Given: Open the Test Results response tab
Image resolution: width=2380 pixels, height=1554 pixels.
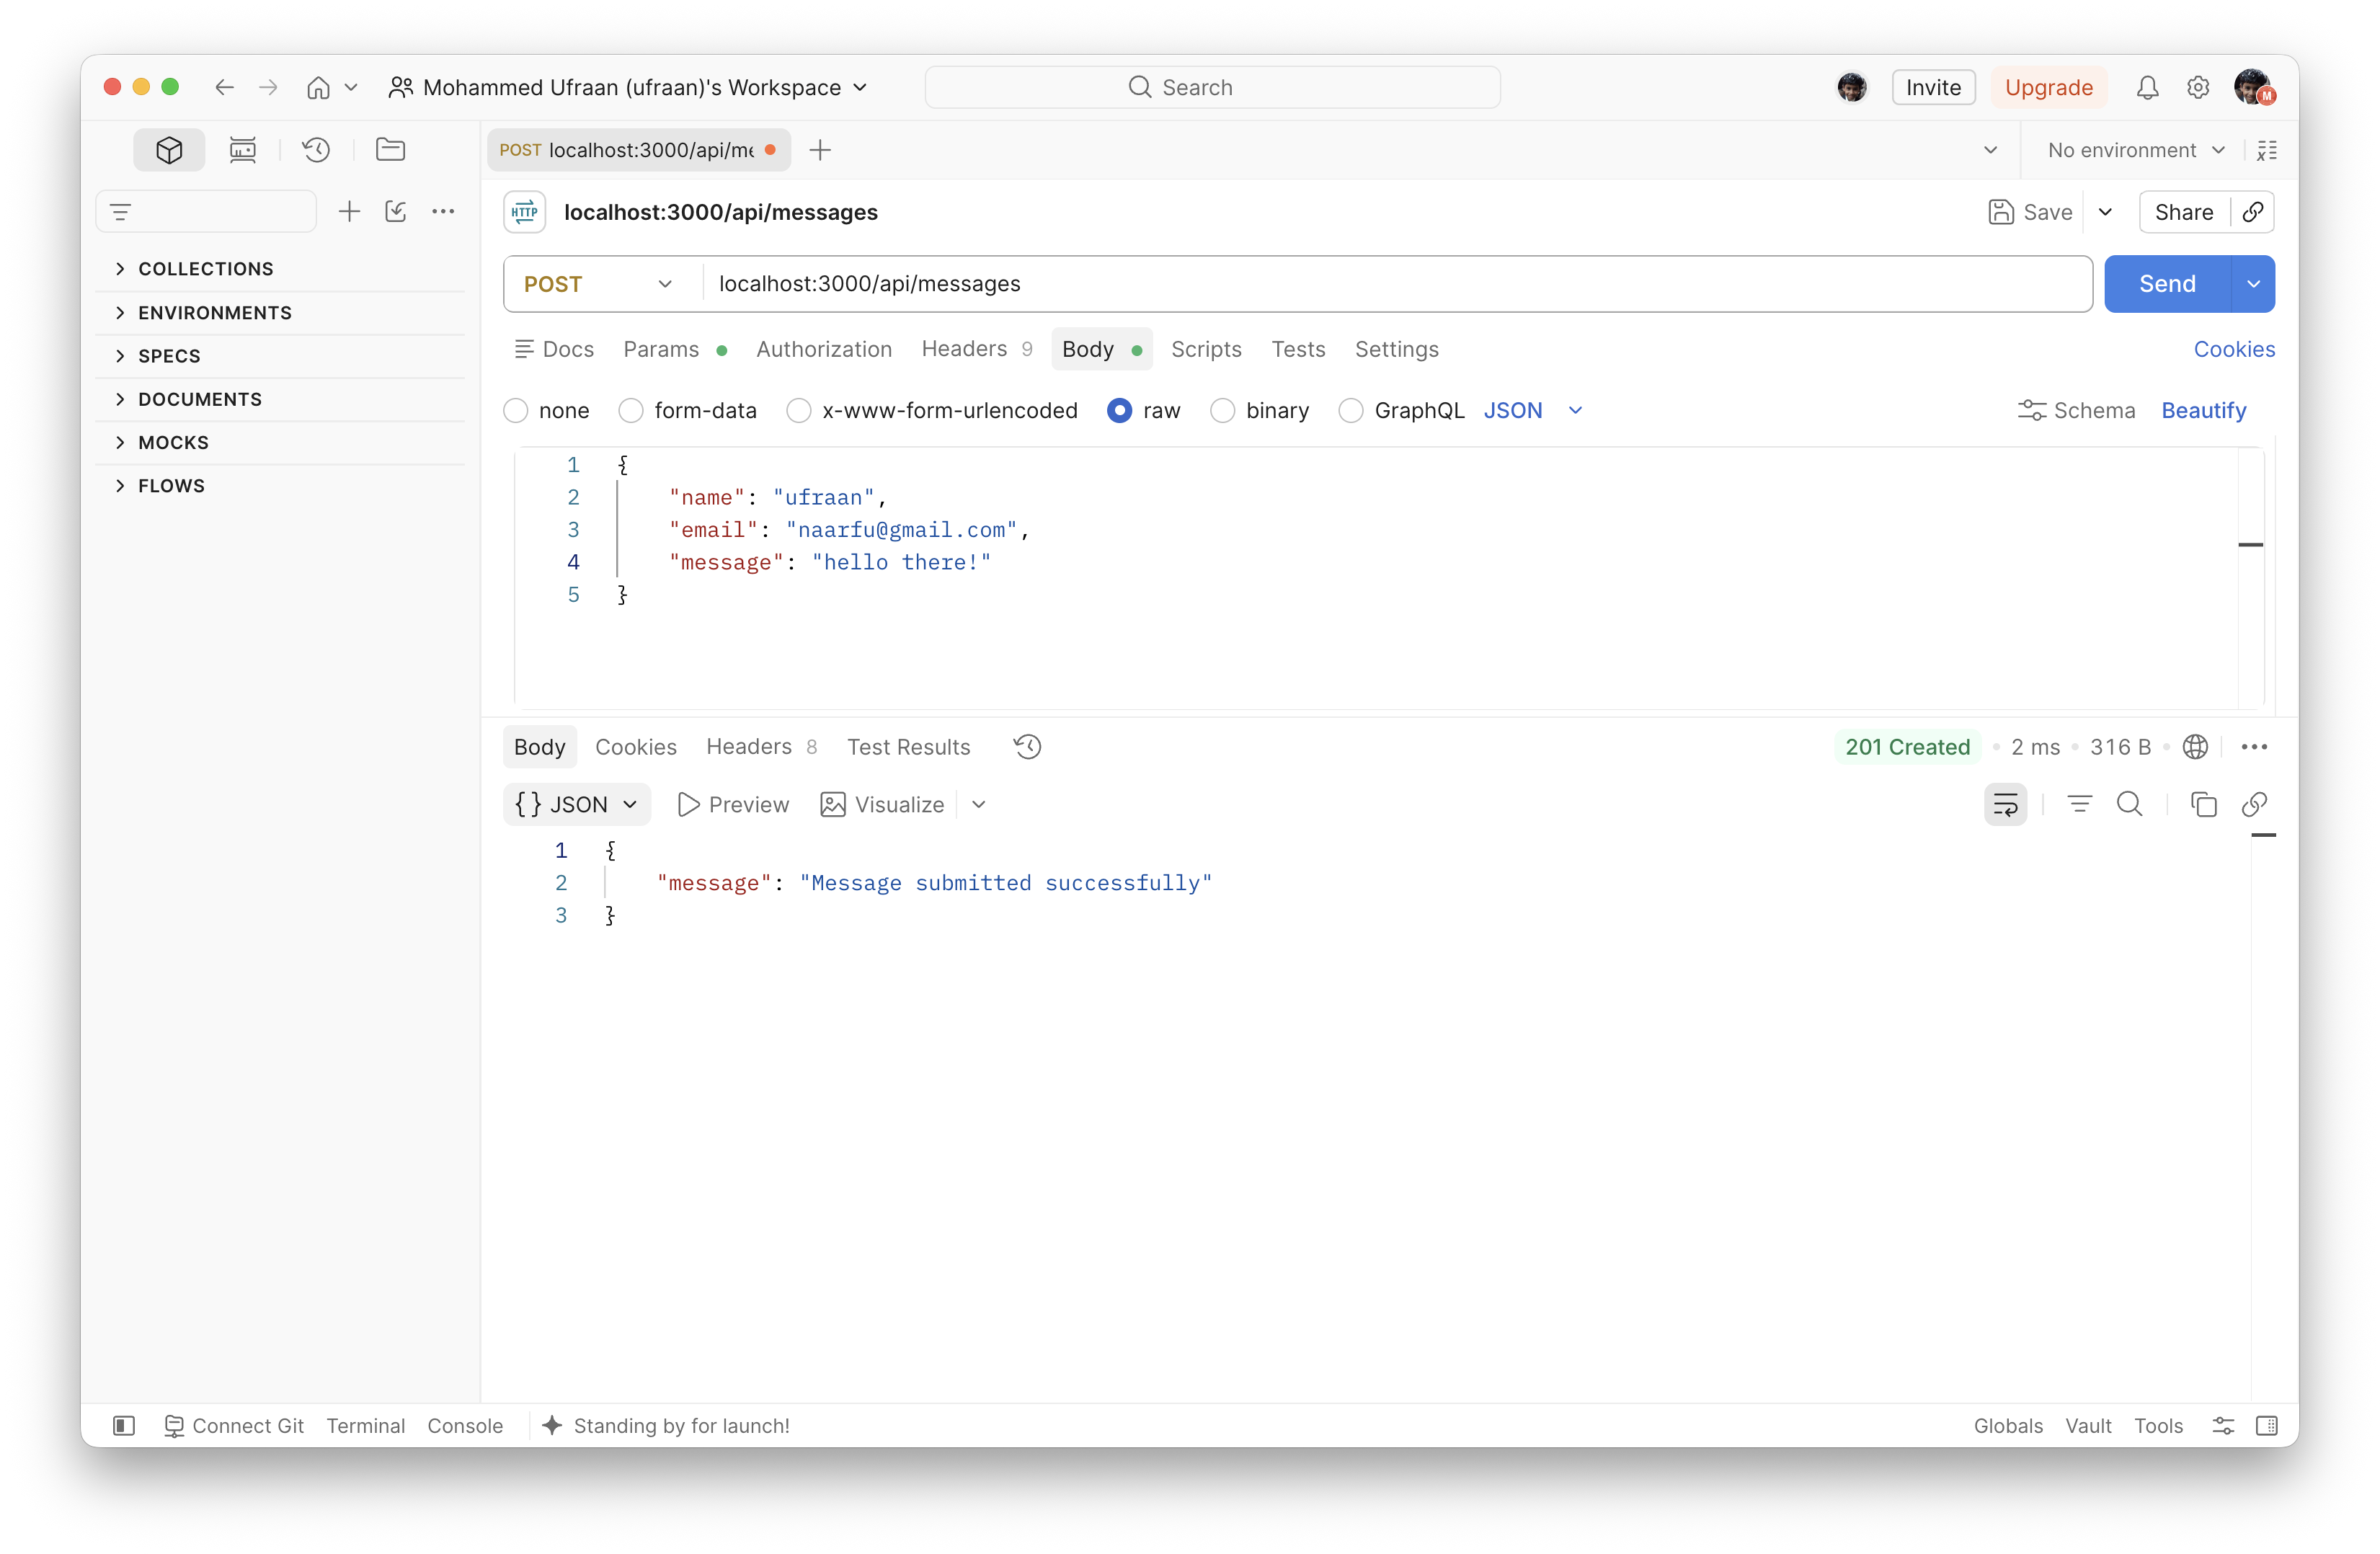Looking at the screenshot, I should 908,747.
